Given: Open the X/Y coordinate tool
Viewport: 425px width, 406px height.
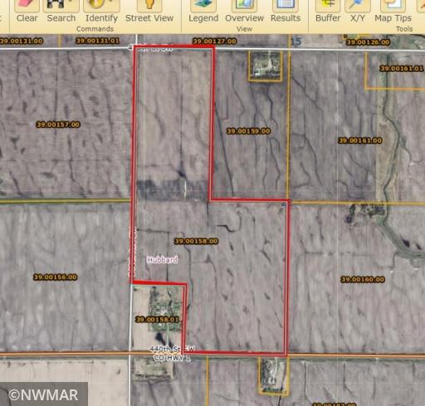Looking at the screenshot, I should point(358,11).
